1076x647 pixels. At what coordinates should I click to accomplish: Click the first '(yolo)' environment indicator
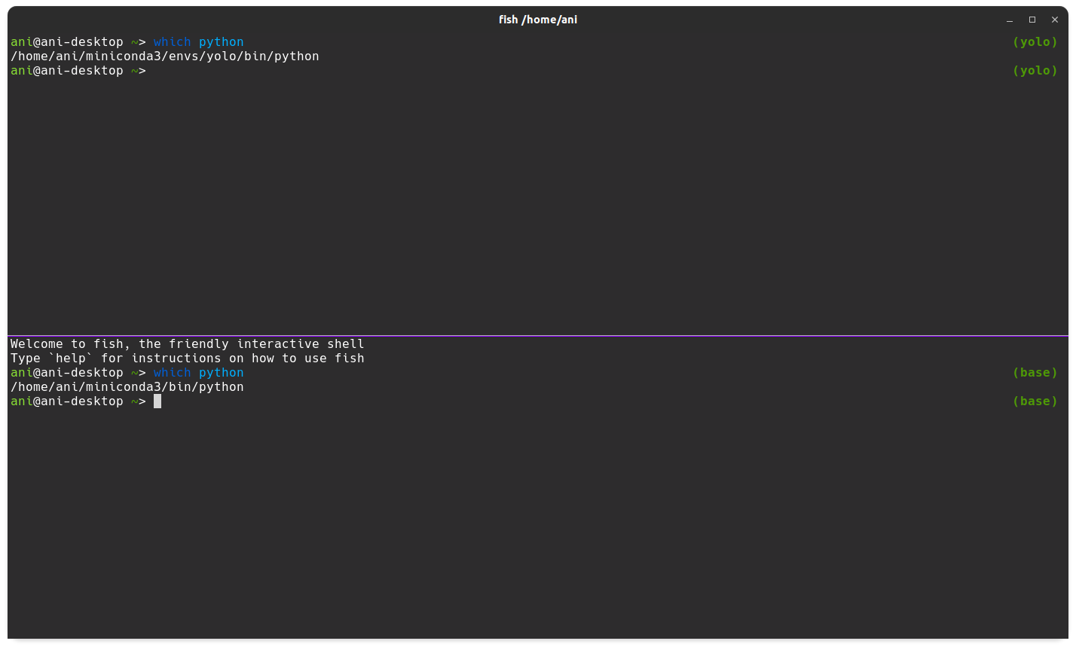(1035, 41)
